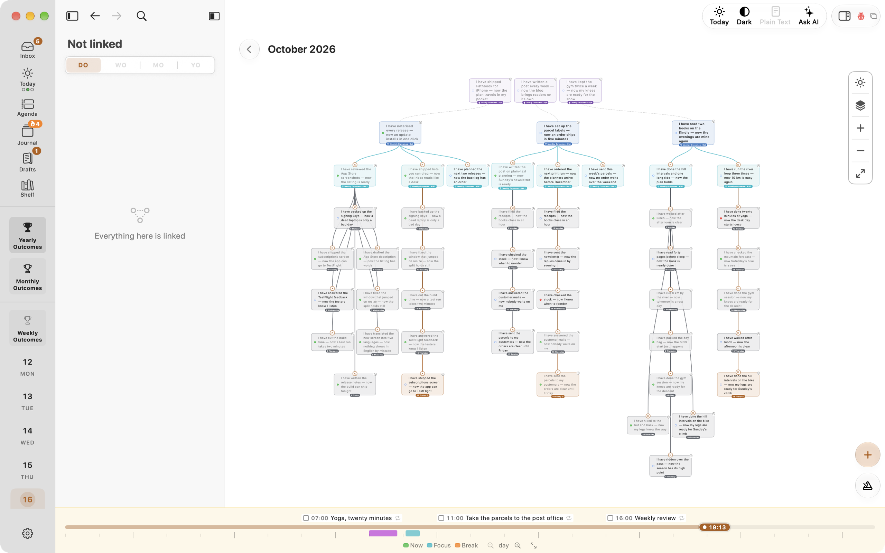The image size is (885, 553).
Task: Navigate back with the left arrow
Action: [x=95, y=16]
